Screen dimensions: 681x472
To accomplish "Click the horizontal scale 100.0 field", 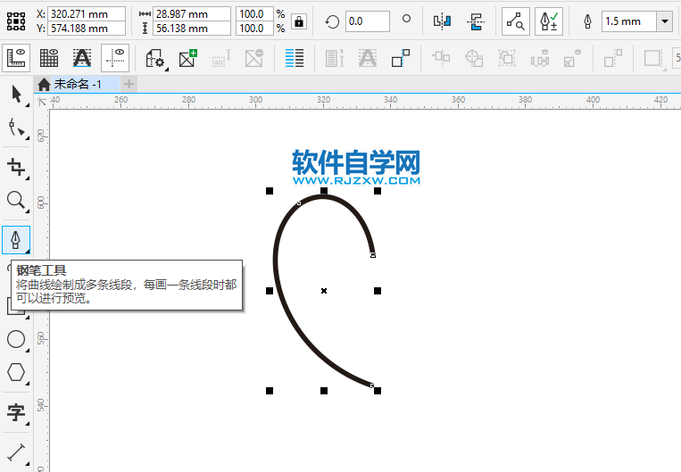I will coord(254,14).
